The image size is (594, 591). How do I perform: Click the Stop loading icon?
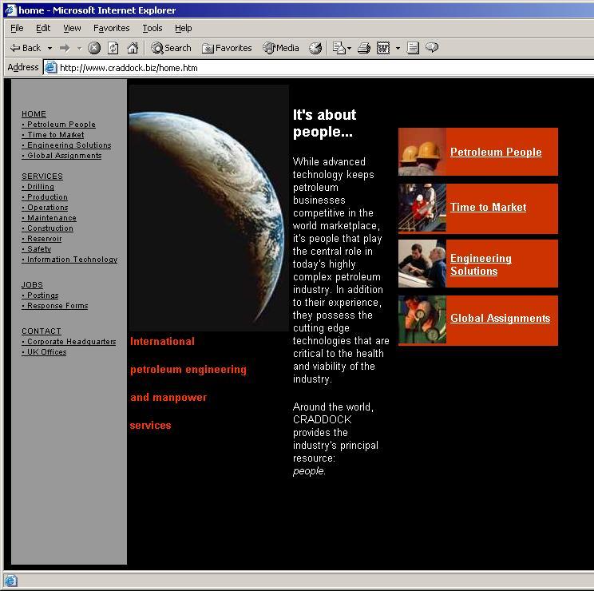(x=94, y=48)
